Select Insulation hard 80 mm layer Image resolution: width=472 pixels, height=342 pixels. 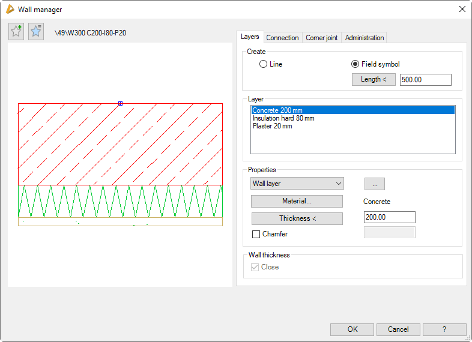point(283,118)
